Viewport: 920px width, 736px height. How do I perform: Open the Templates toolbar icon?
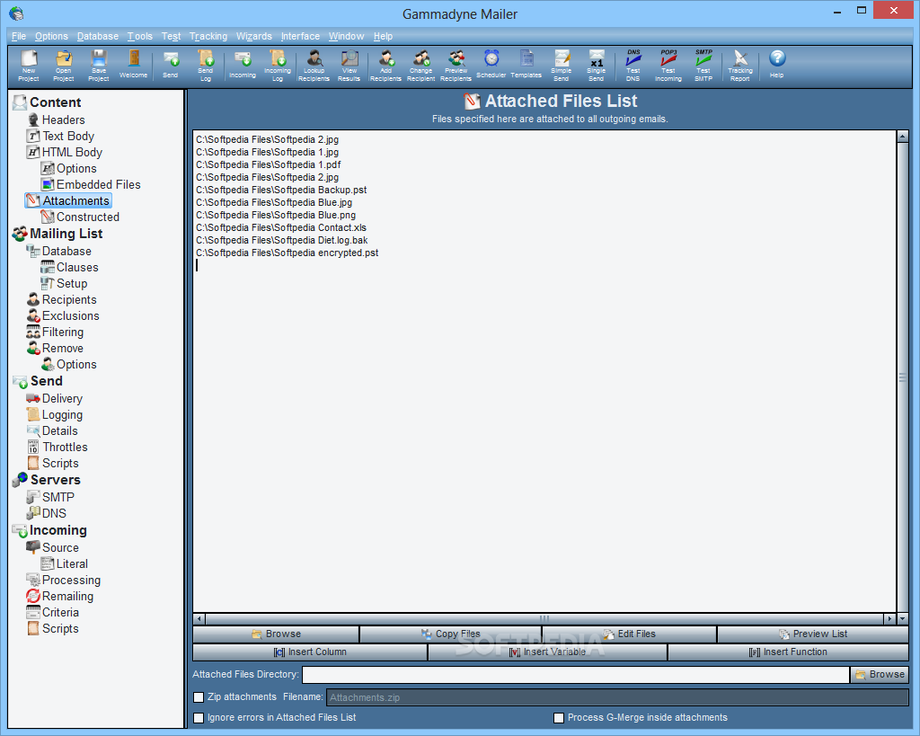[x=526, y=65]
